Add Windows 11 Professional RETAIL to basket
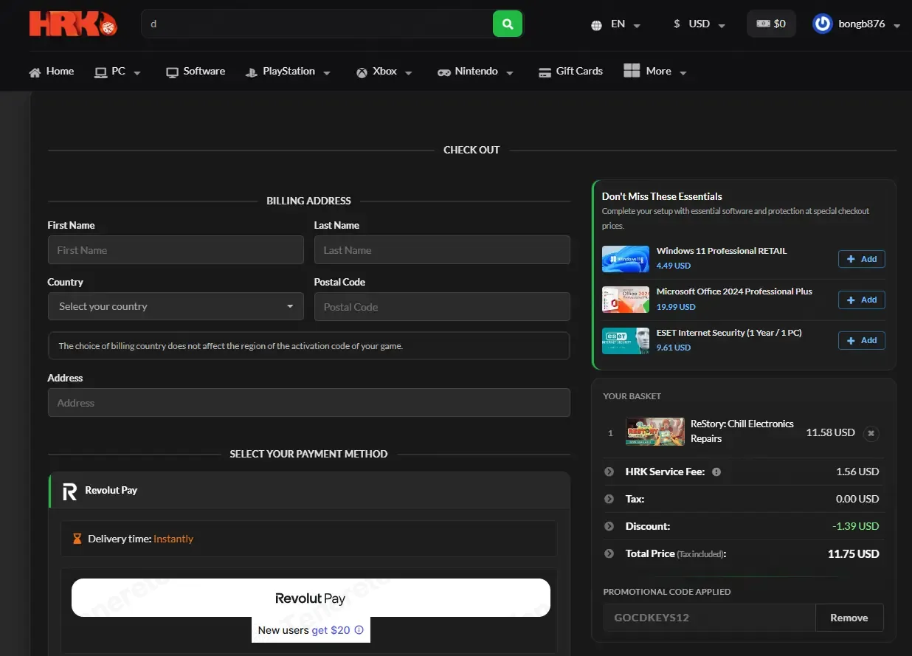The height and width of the screenshot is (656, 912). (x=861, y=259)
